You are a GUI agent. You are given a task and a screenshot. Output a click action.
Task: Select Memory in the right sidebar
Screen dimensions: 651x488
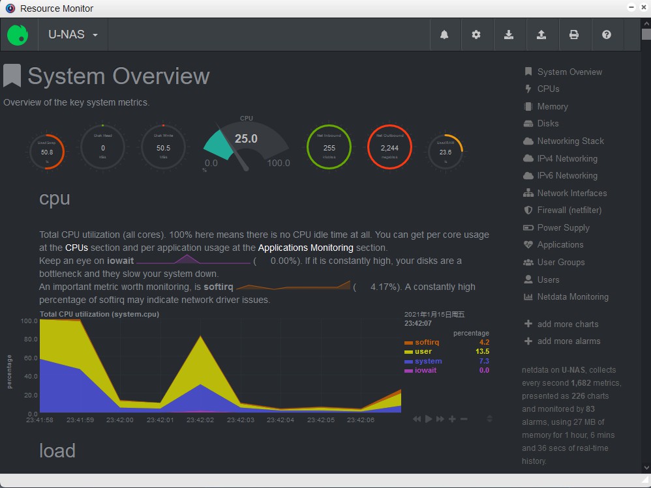(552, 106)
